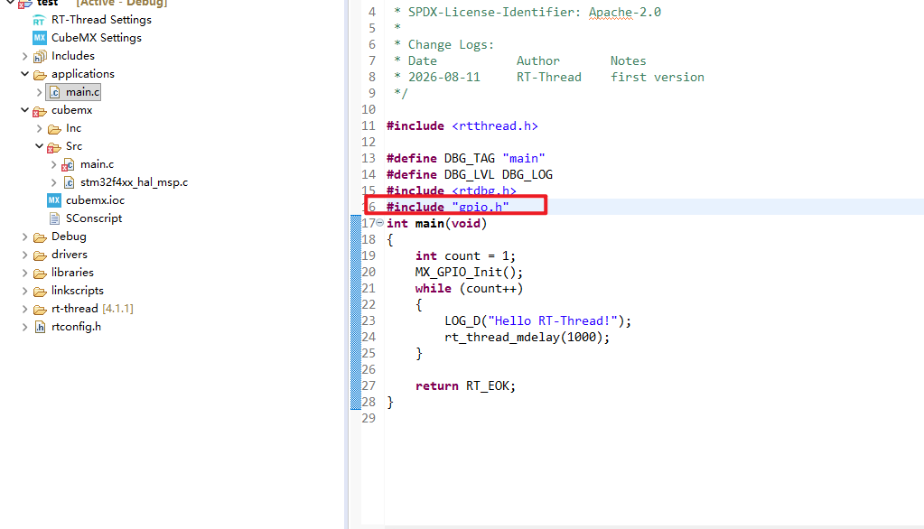The width and height of the screenshot is (924, 529).
Task: Collapse the cubemx folder
Action: [x=24, y=110]
